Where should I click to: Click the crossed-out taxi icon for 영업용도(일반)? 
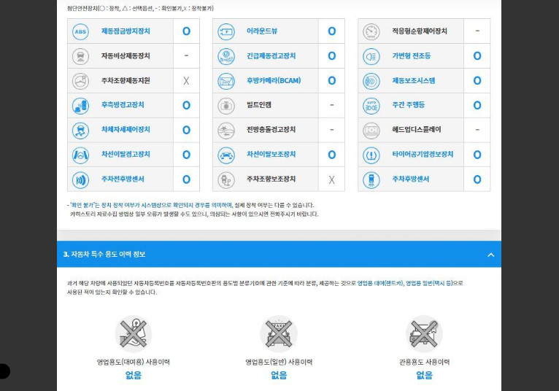pos(279,334)
